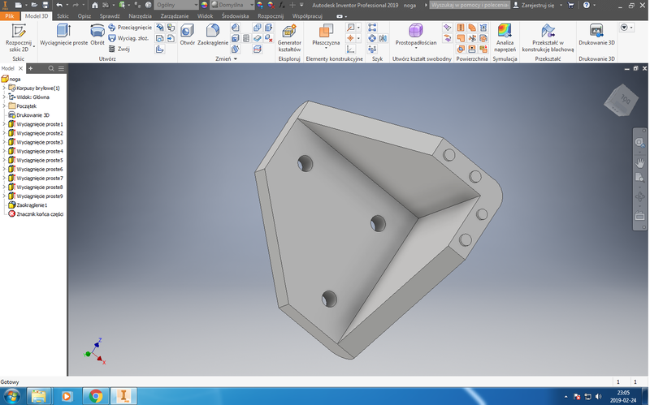650x405 pixels.
Task: Click the Open file icon in toolbar
Action: 34,5
